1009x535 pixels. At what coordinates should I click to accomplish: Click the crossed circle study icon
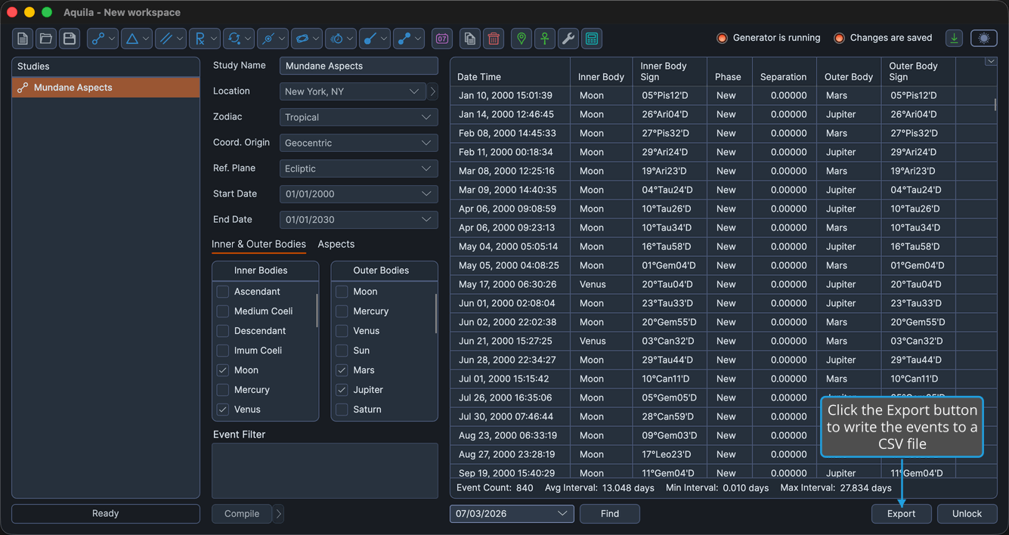[x=268, y=39]
